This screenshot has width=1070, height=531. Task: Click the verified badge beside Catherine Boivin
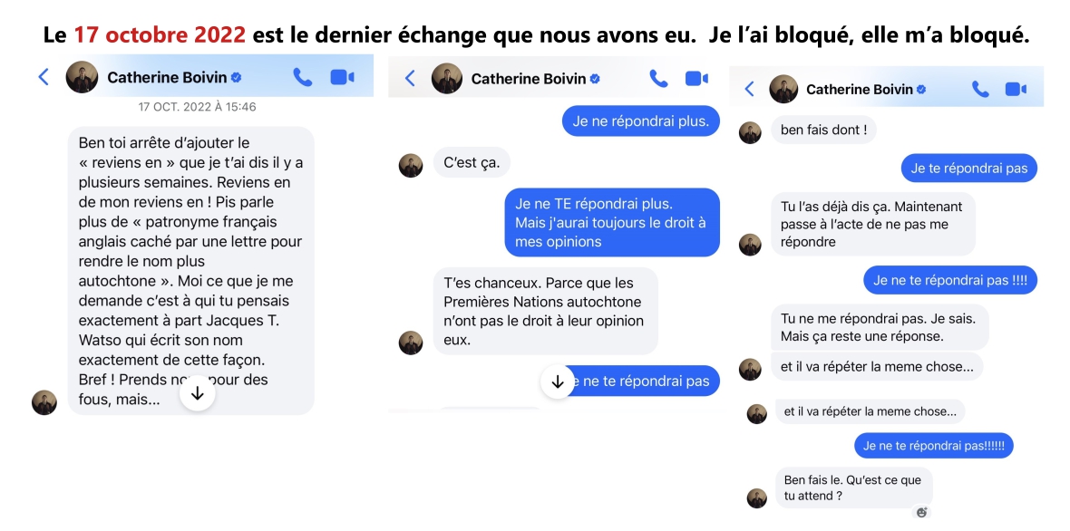pyautogui.click(x=238, y=77)
